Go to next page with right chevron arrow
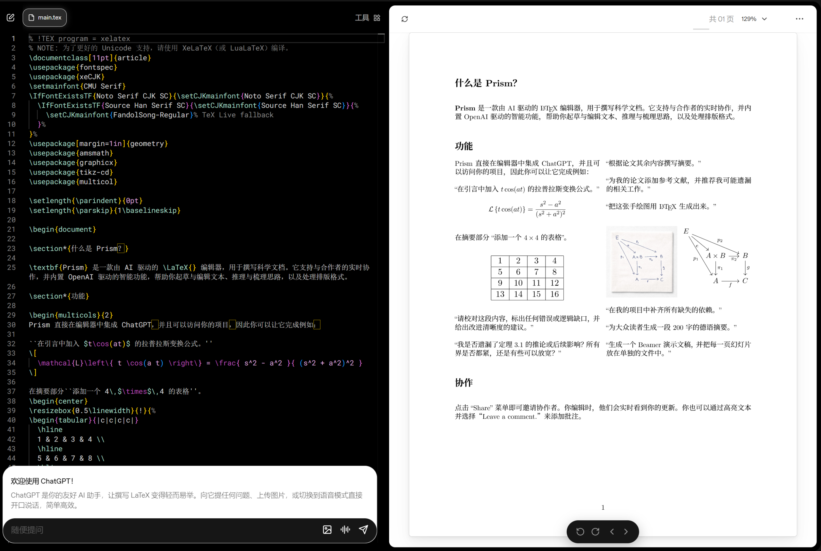 pyautogui.click(x=626, y=532)
